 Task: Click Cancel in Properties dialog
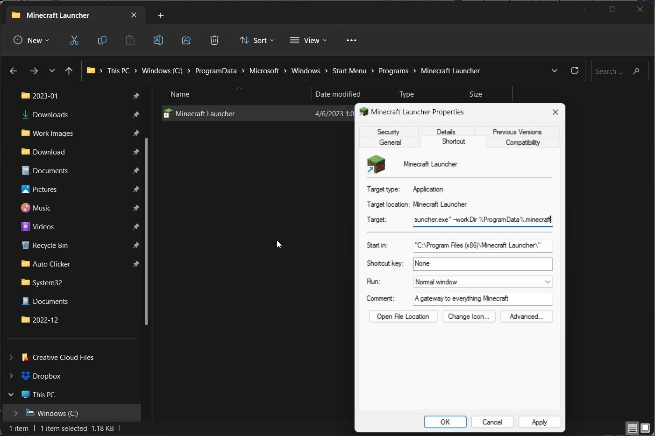point(492,422)
